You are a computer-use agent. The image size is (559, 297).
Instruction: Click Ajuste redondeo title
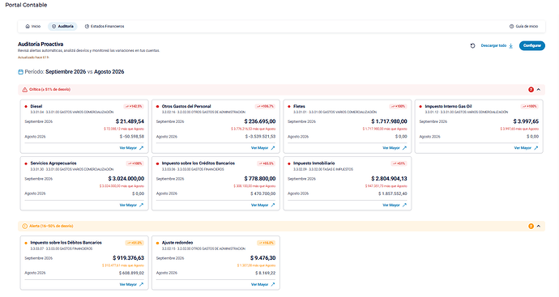pyautogui.click(x=177, y=243)
